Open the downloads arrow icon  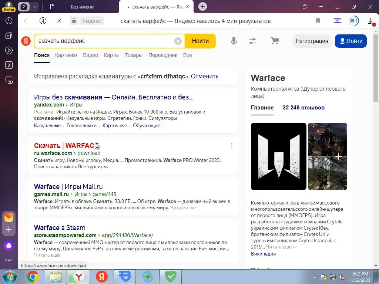coord(370,21)
